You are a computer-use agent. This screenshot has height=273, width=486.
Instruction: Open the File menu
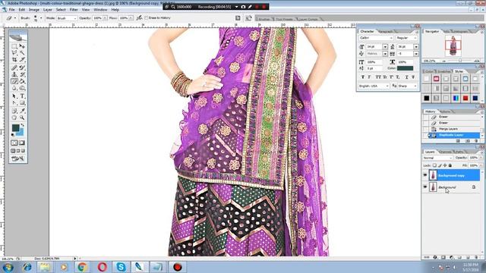click(11, 10)
